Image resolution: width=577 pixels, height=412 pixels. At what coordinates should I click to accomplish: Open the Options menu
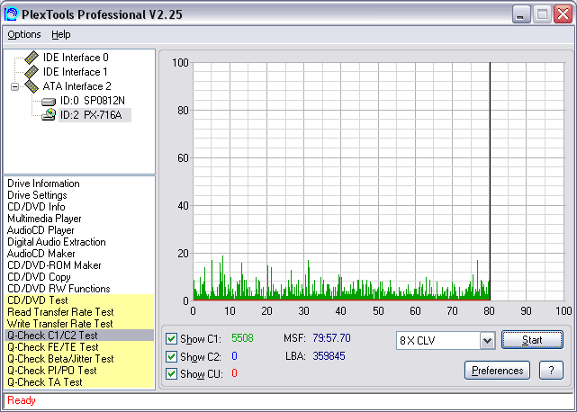click(24, 34)
